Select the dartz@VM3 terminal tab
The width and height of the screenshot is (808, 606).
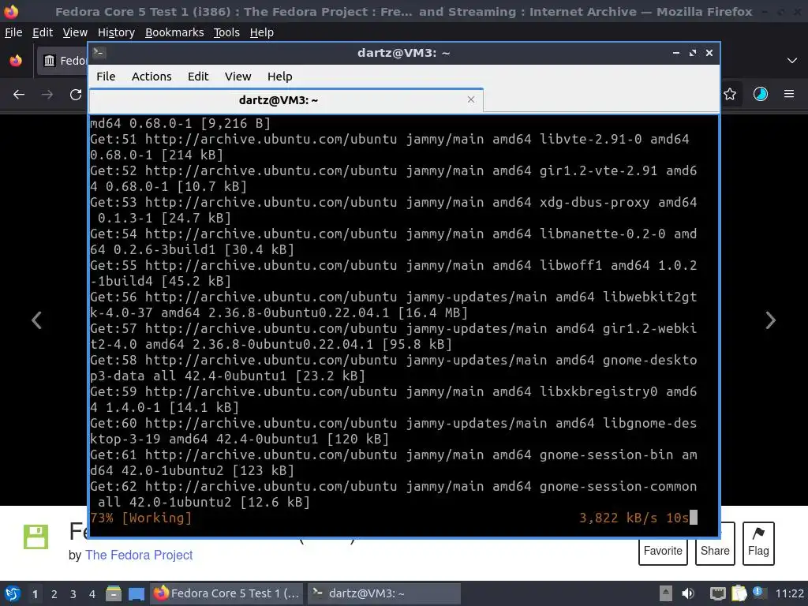tap(286, 100)
